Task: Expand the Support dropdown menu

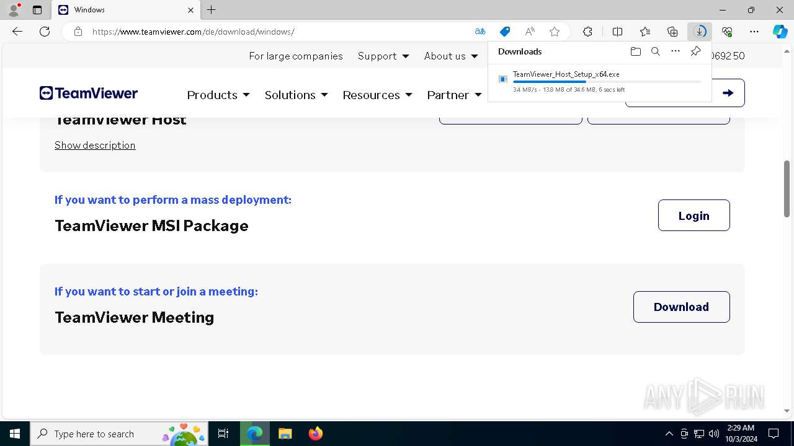Action: click(x=383, y=56)
